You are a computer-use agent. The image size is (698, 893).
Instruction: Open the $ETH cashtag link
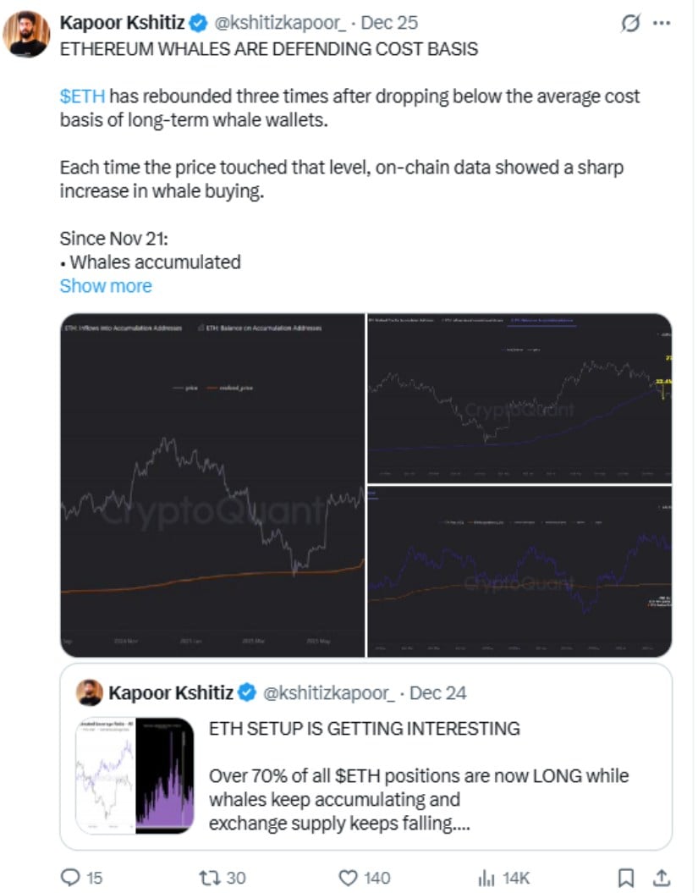coord(82,96)
